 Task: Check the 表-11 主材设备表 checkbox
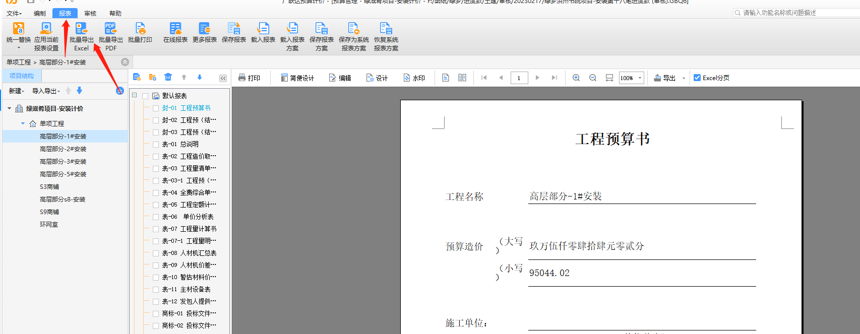(x=156, y=289)
